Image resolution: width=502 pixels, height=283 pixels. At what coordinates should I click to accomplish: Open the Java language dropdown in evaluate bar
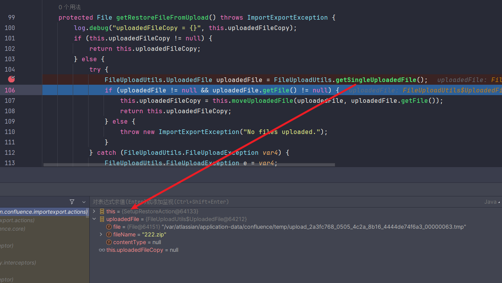point(493,202)
